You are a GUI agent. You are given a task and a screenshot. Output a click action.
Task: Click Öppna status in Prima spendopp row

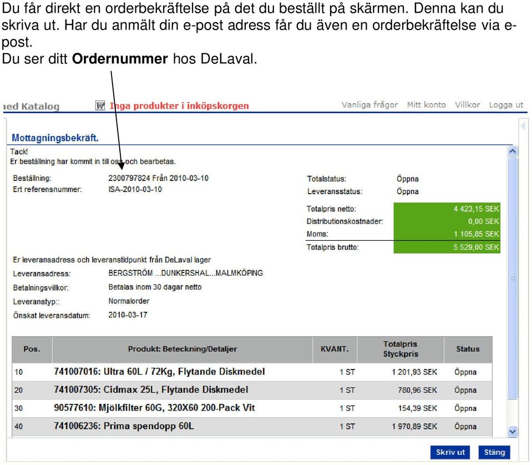465,427
